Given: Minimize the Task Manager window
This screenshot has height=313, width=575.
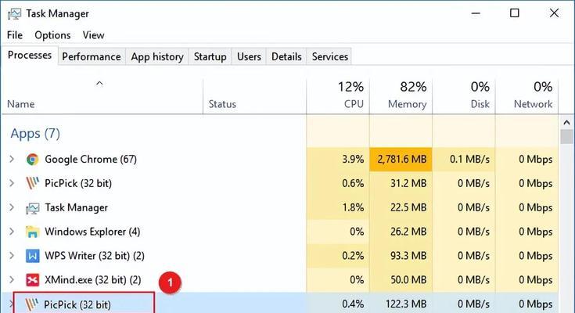Looking at the screenshot, I should [476, 13].
